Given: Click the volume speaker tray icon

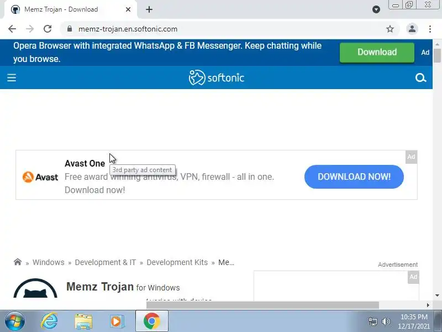Looking at the screenshot, I should [386, 321].
